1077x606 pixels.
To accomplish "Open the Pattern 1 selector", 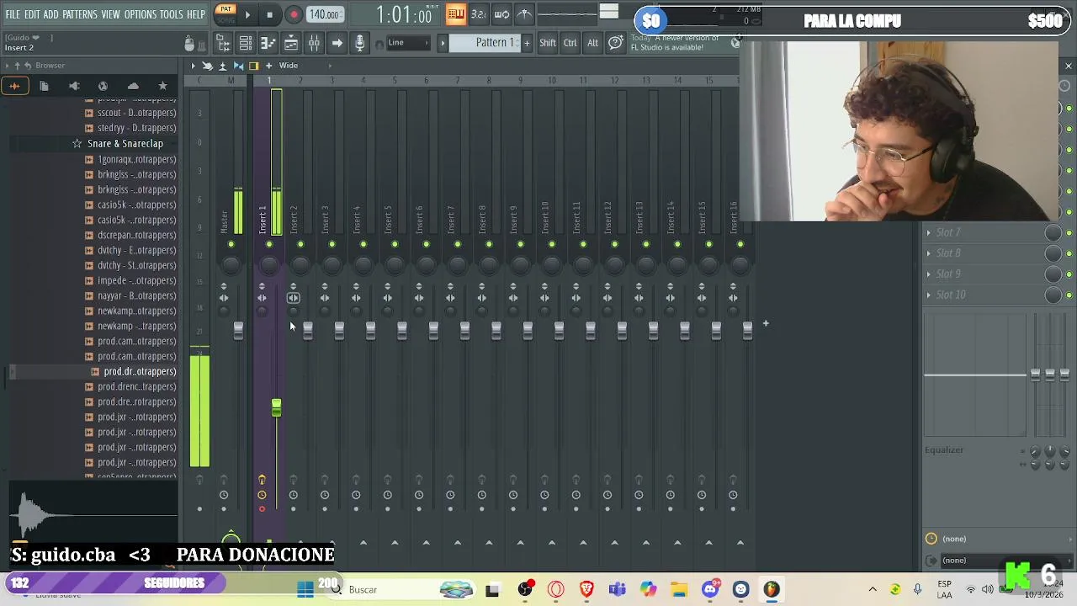I will coord(485,43).
